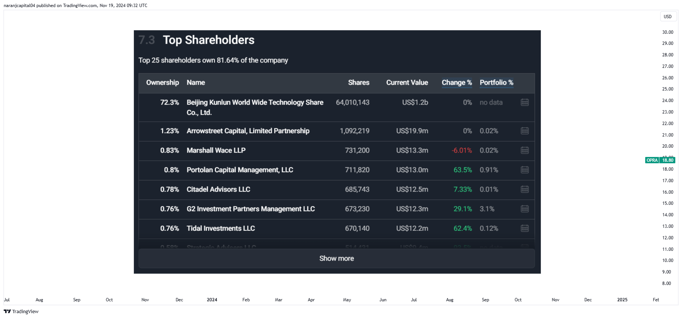Click current value US$12.2m
Viewport: 682px width, 318px height.
click(x=412, y=228)
